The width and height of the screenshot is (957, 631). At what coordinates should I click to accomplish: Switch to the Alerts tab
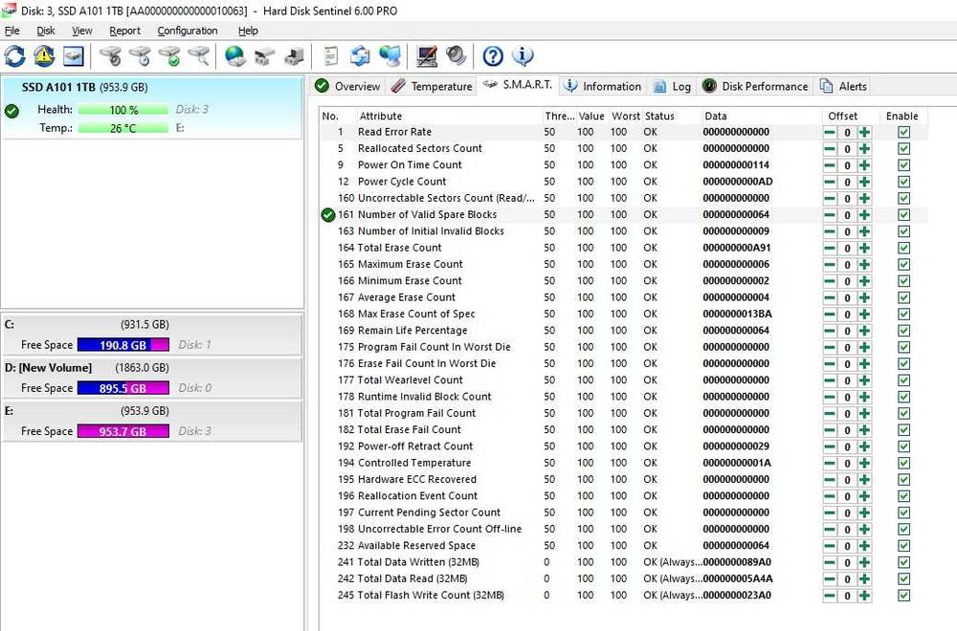tap(843, 86)
